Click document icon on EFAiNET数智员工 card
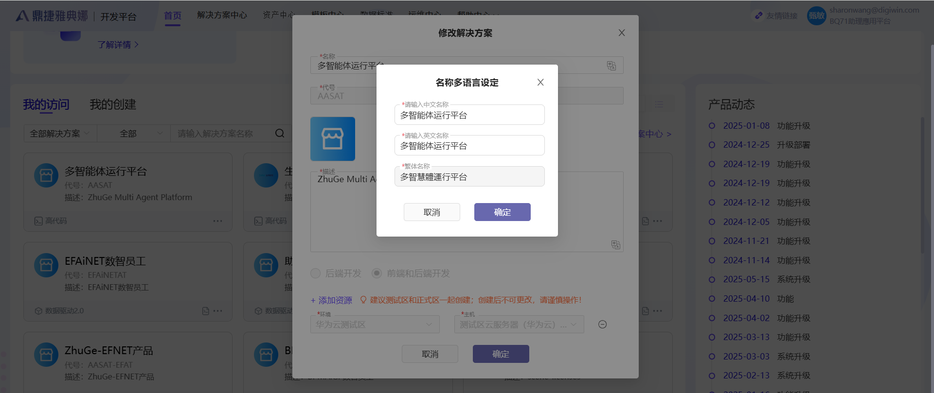Screen dimensions: 934x393 pyautogui.click(x=205, y=311)
